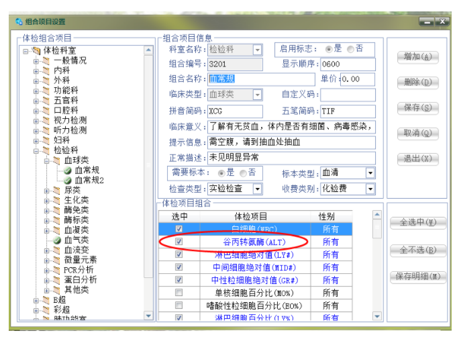Open the 临床类型 dropdown
Viewport: 457px width, 337px height.
pyautogui.click(x=257, y=95)
